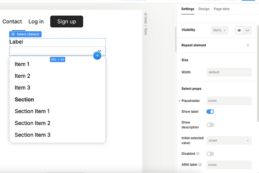Click the info icon beside Disabled
The width and height of the screenshot is (259, 173).
(198, 154)
